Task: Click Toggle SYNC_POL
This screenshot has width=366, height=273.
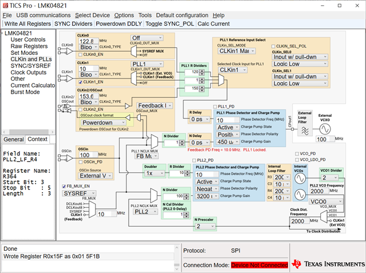Action: tap(170, 24)
